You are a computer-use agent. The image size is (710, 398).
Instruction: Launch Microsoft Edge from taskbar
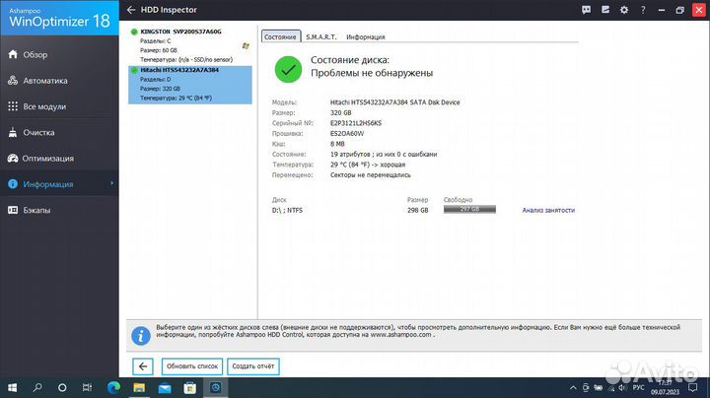[x=113, y=387]
